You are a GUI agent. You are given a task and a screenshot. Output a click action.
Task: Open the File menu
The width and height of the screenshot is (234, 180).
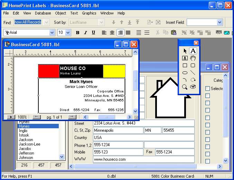pyautogui.click(x=6, y=13)
